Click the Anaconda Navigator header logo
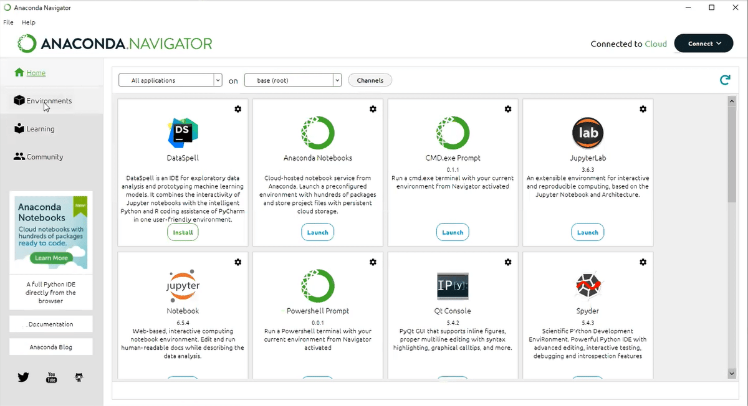The height and width of the screenshot is (406, 748). 115,44
